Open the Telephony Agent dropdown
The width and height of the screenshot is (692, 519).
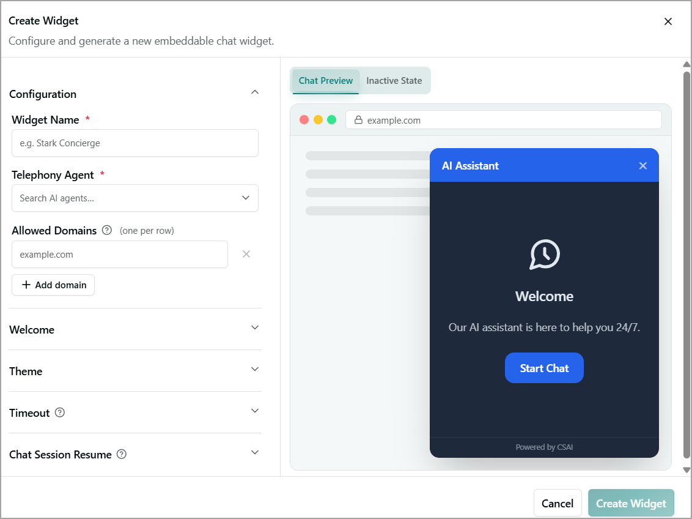[135, 198]
